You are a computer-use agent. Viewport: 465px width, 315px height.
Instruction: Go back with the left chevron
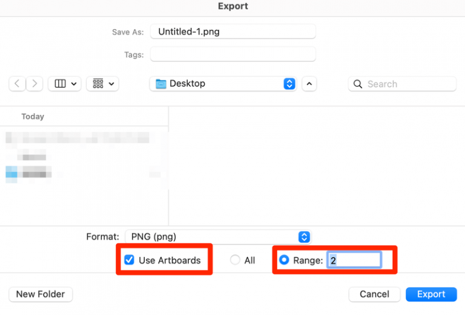[17, 84]
